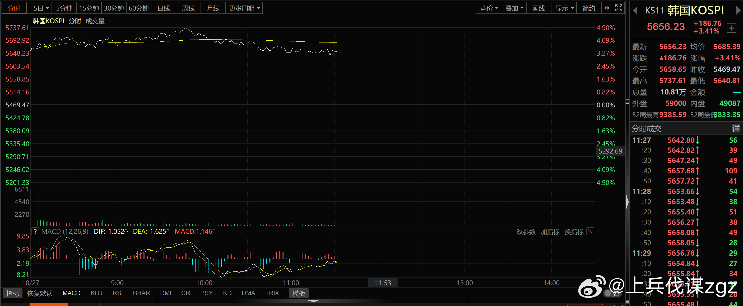The image size is (743, 306).
Task: Expand the bottom panel triangle handle
Action: point(313,300)
